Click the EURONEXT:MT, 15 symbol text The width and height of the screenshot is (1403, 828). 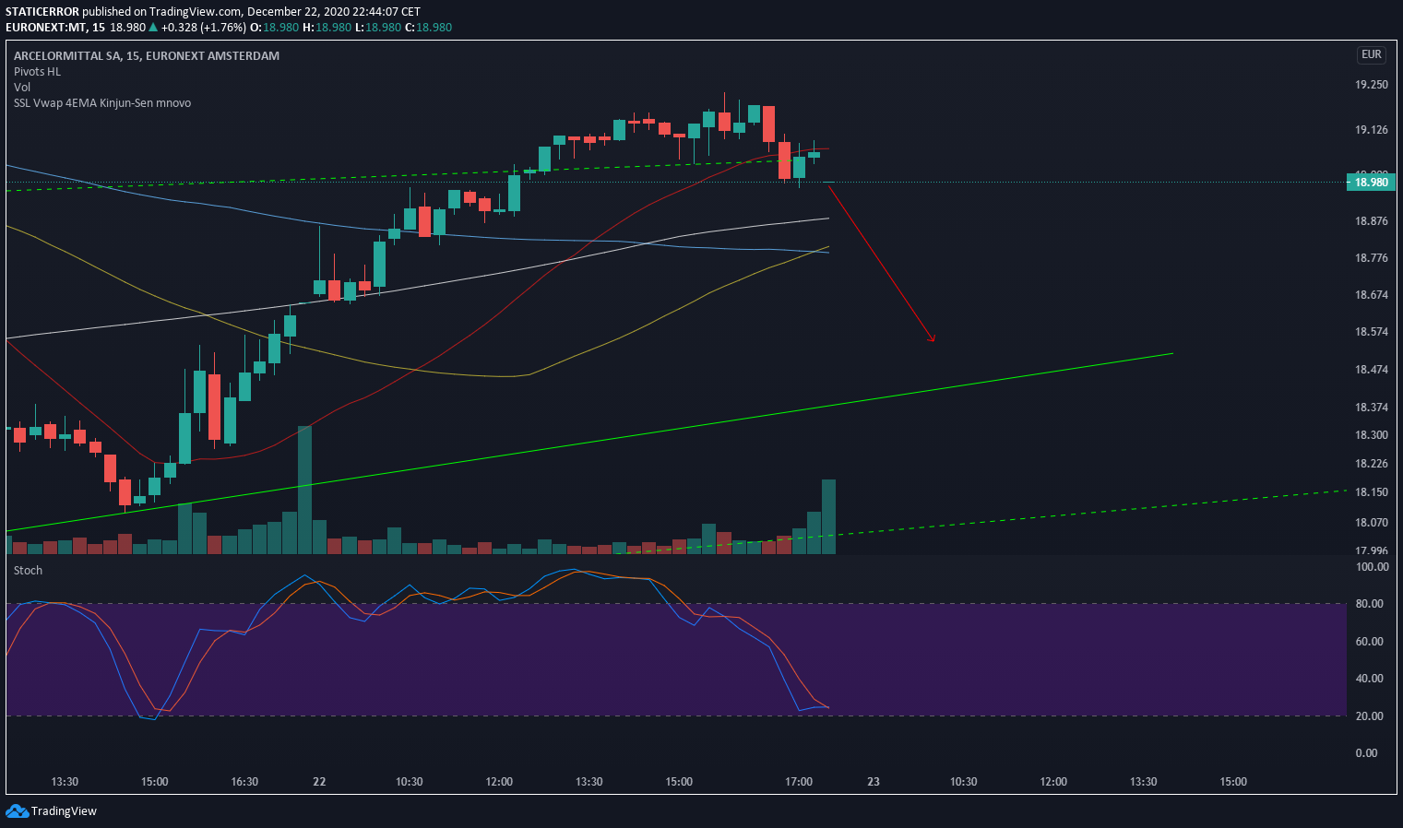55,28
